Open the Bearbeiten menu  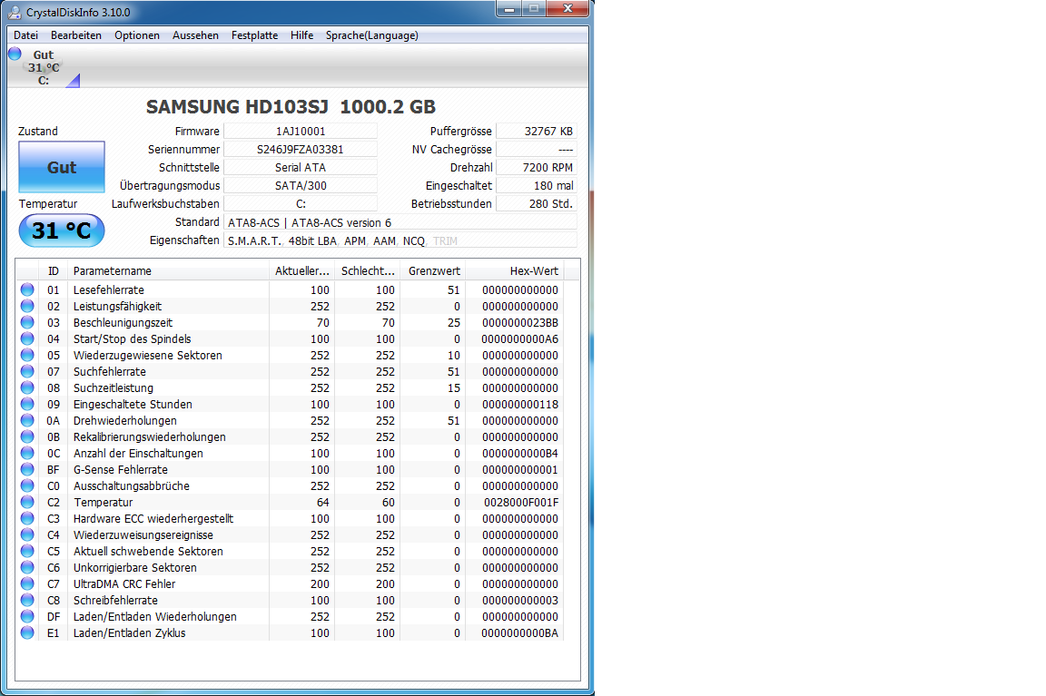[76, 35]
